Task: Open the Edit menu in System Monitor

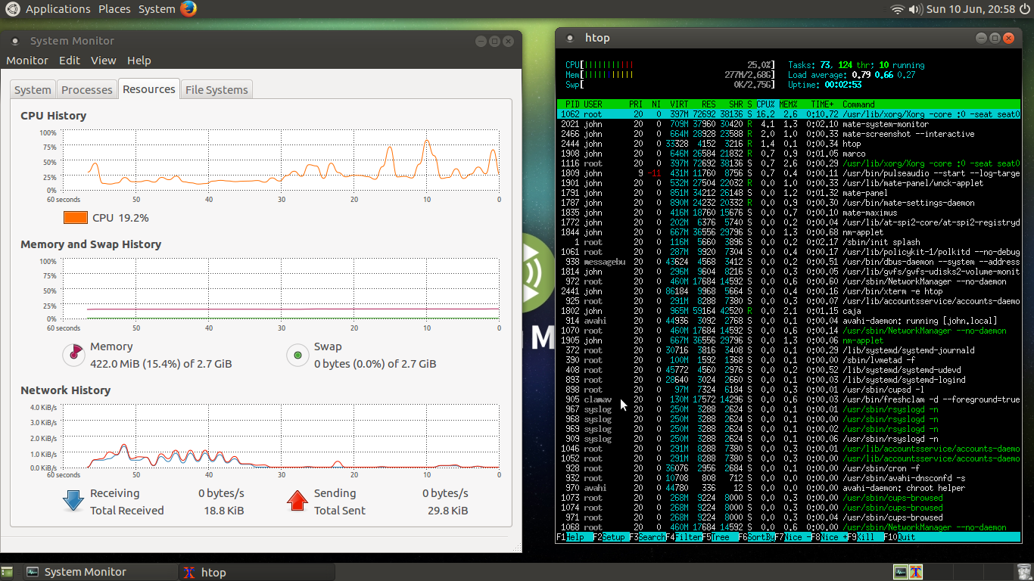Action: tap(70, 61)
